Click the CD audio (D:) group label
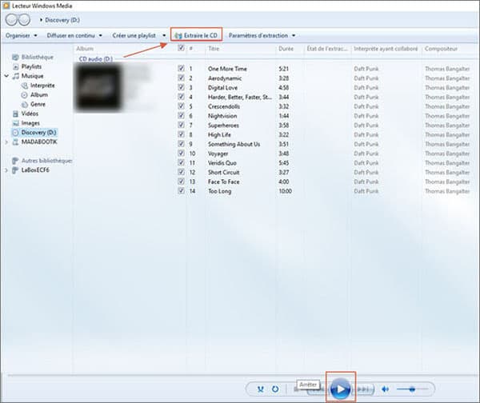Viewport: 480px width, 403px height. pyautogui.click(x=95, y=58)
